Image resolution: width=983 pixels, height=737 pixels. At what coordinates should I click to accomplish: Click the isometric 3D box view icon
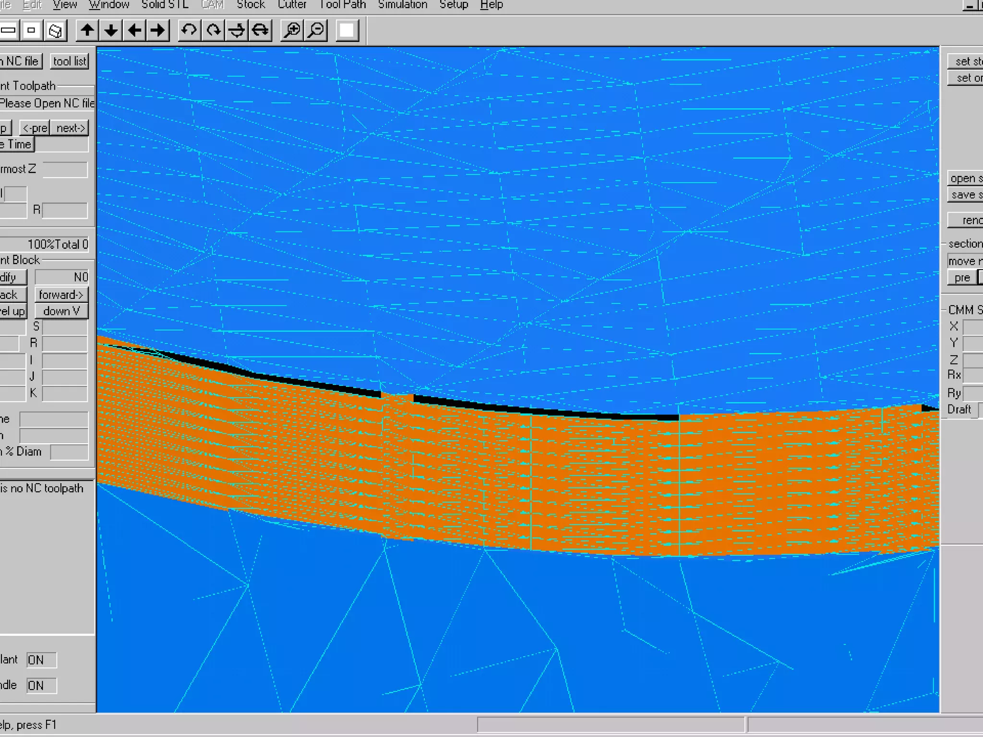pyautogui.click(x=56, y=31)
